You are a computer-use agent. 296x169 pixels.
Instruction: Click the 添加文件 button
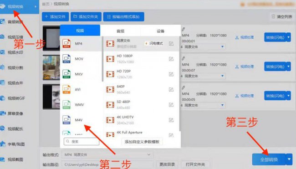pos(55,16)
